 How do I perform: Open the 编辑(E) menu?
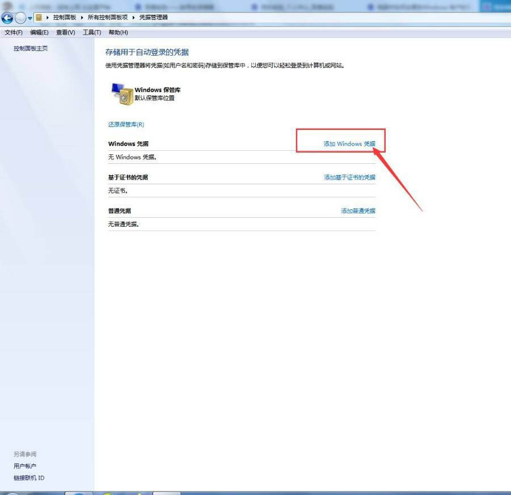[39, 32]
